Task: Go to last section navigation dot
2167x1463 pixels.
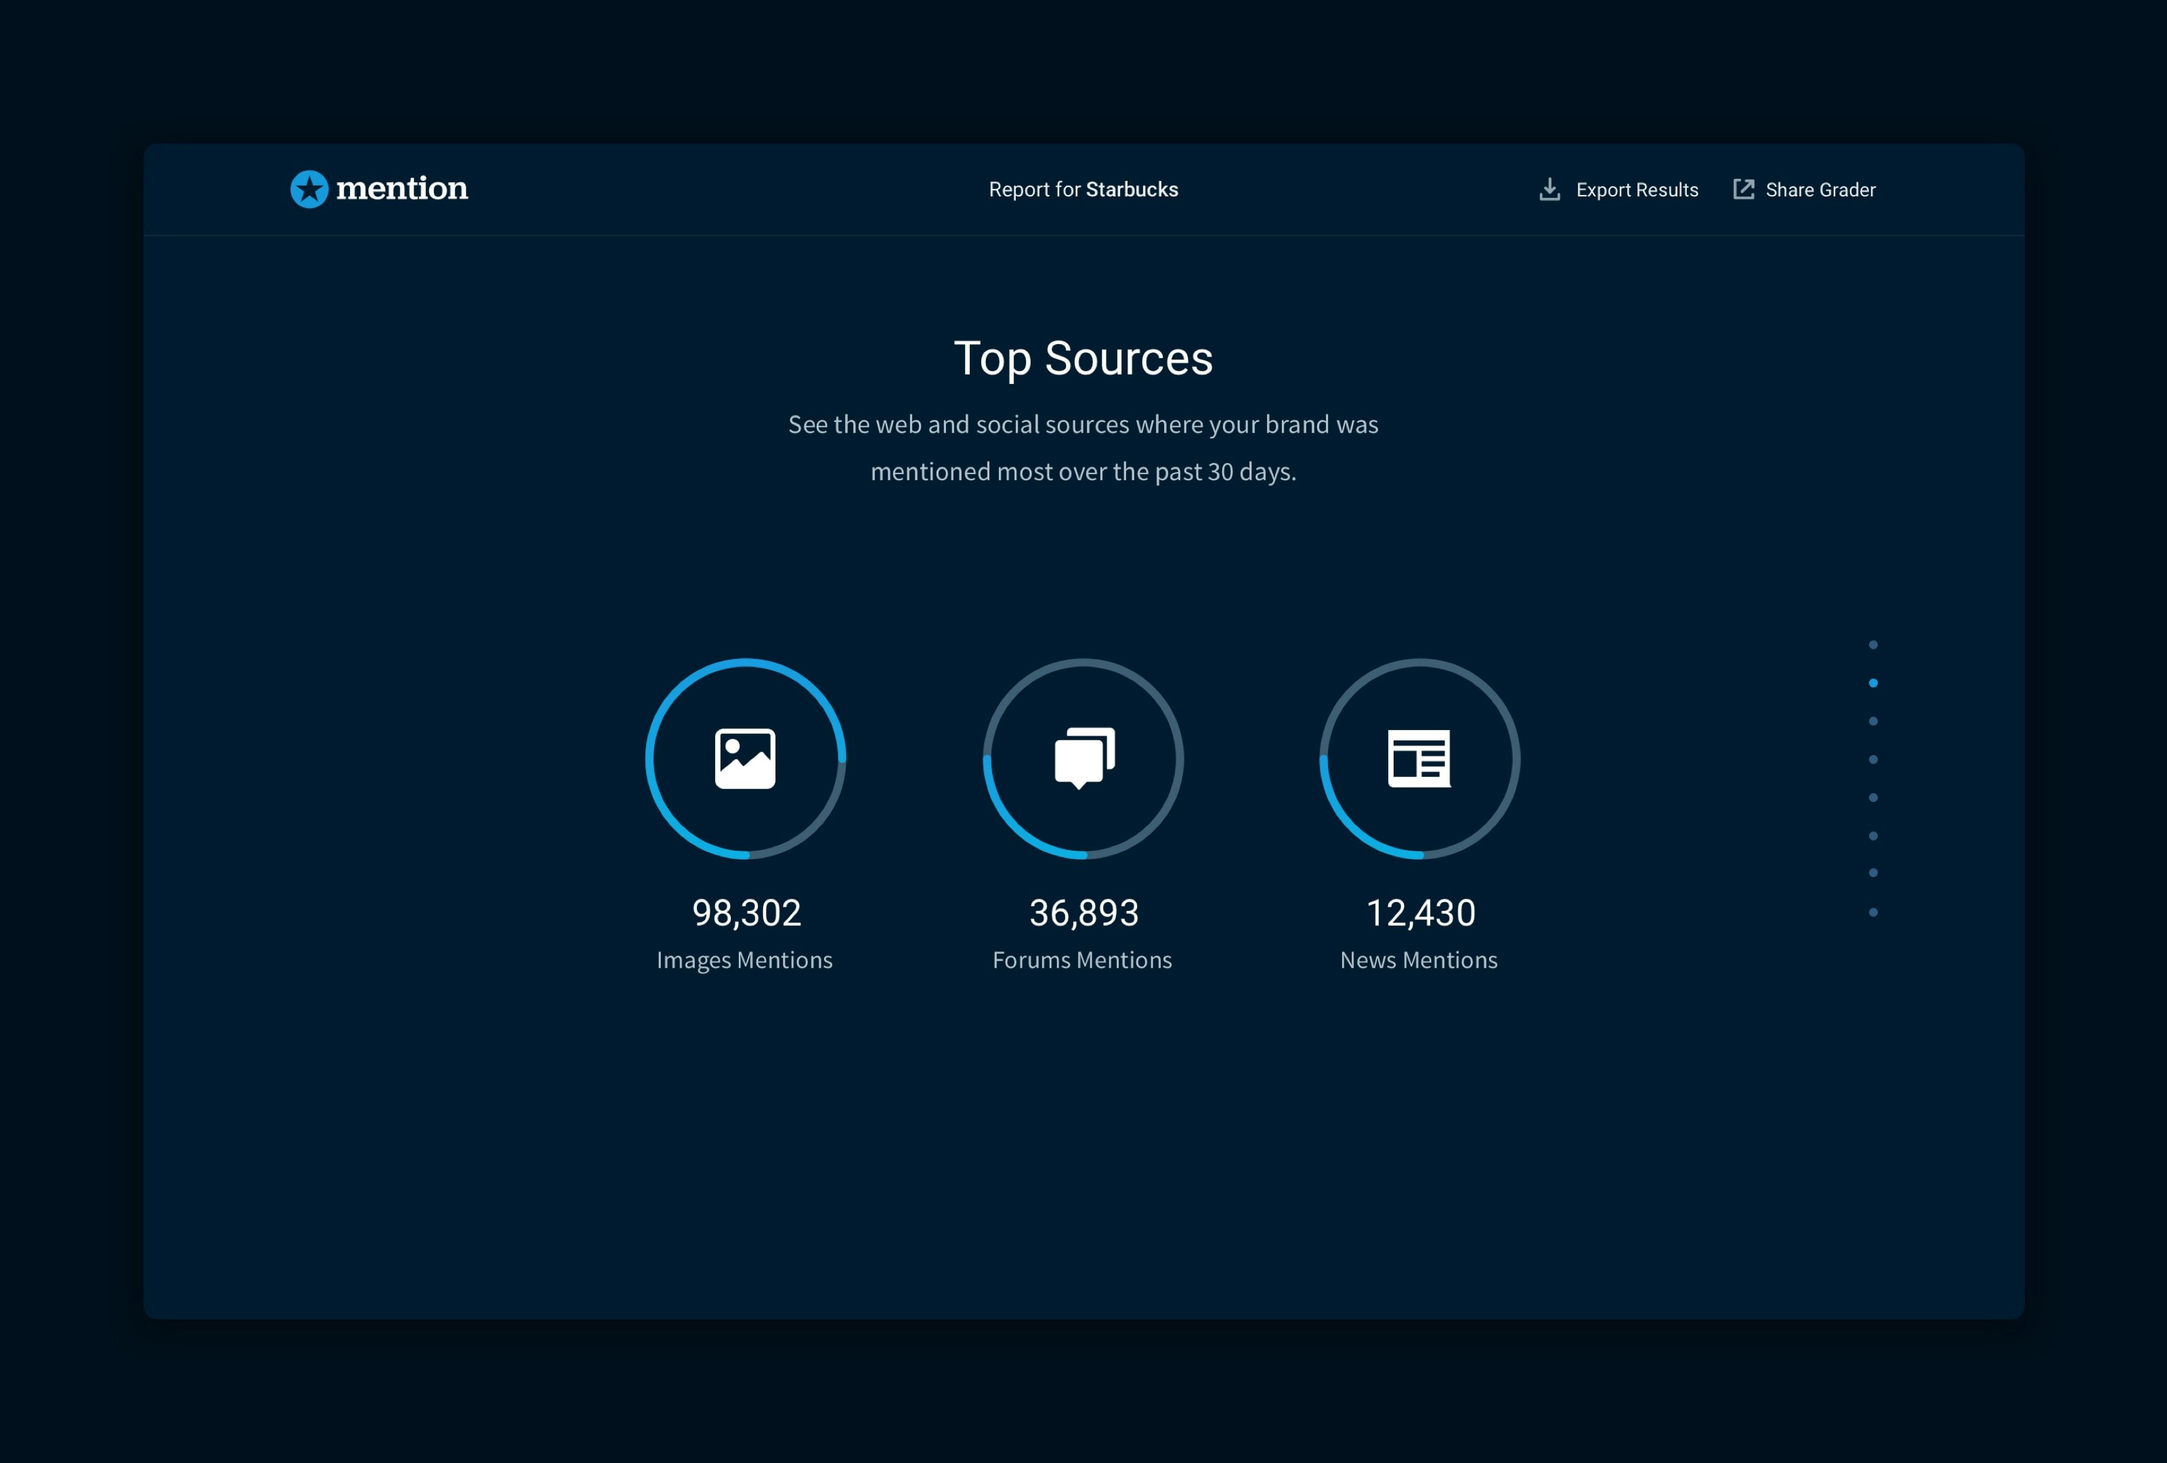Action: (1873, 912)
